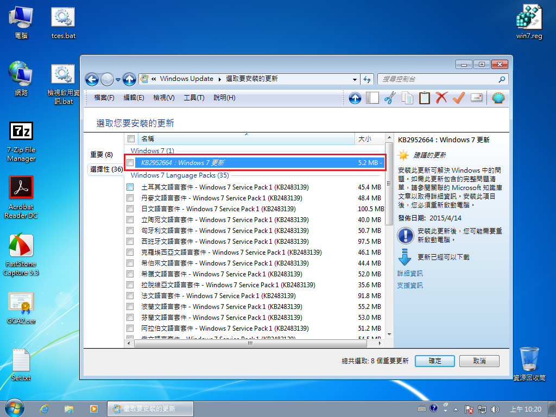
Task: Toggle the select-all checkbox beside 名稱
Action: (131, 138)
